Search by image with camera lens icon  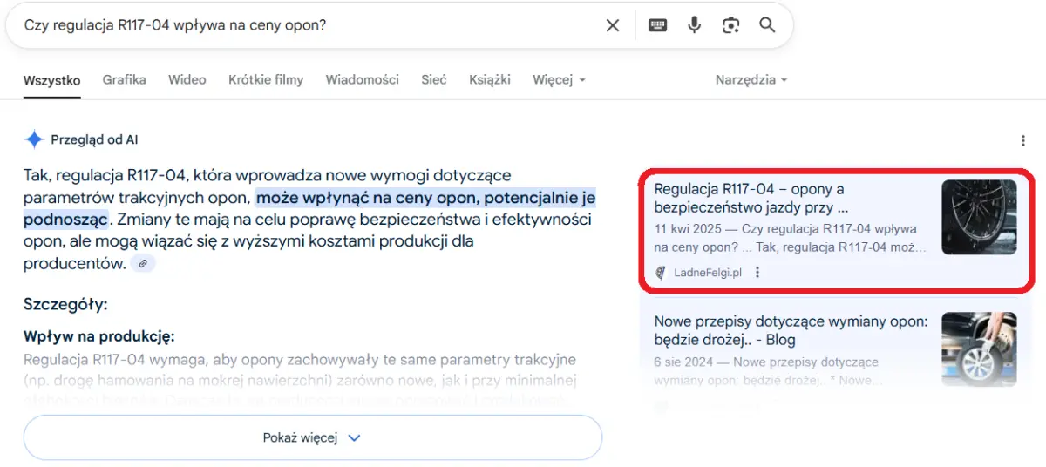(x=730, y=25)
